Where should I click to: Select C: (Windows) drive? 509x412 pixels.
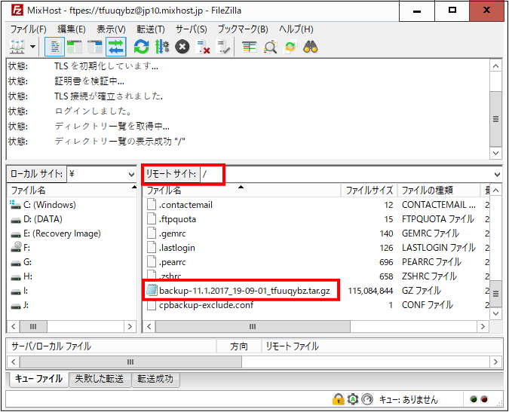[43, 205]
